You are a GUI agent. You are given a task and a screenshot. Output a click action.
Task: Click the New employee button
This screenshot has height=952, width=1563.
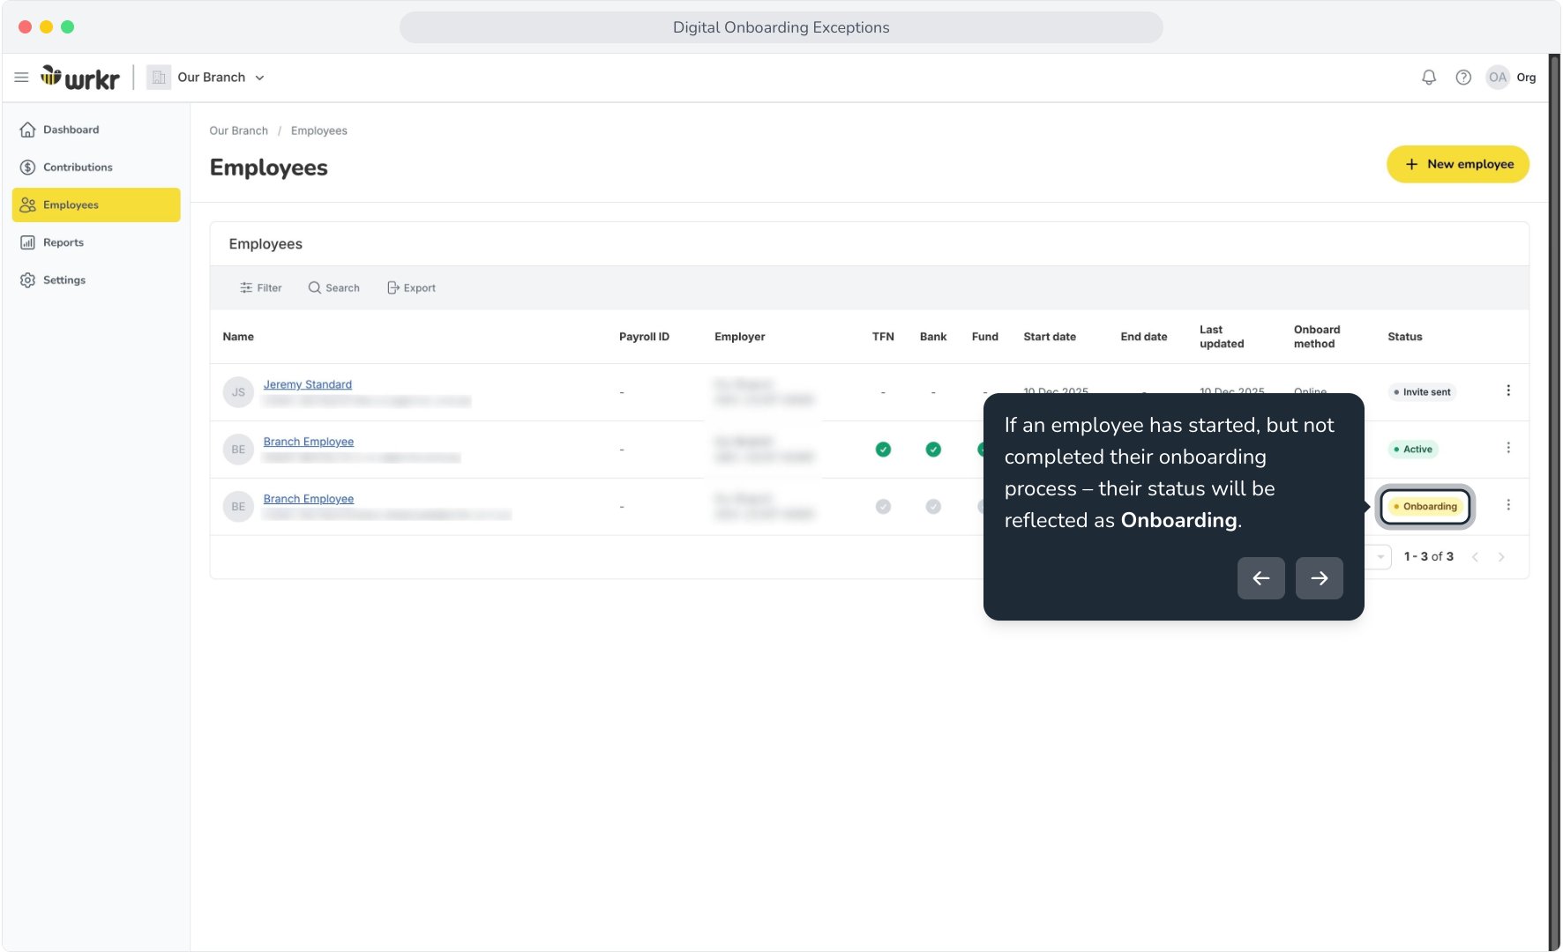tap(1458, 164)
